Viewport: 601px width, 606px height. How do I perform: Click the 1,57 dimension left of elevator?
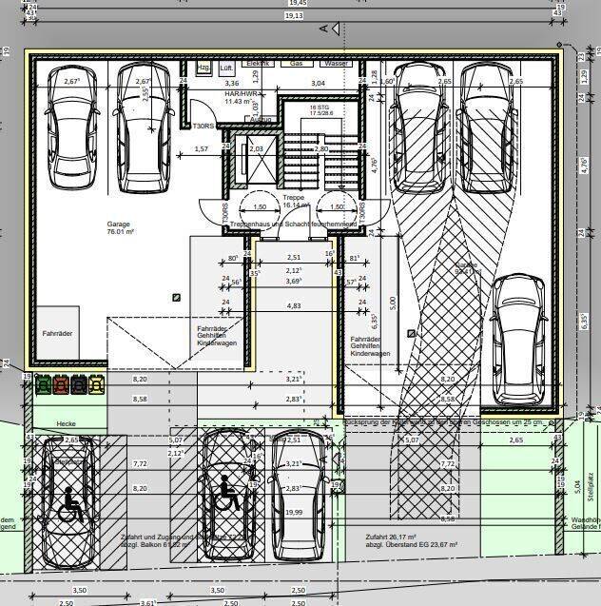coord(202,148)
